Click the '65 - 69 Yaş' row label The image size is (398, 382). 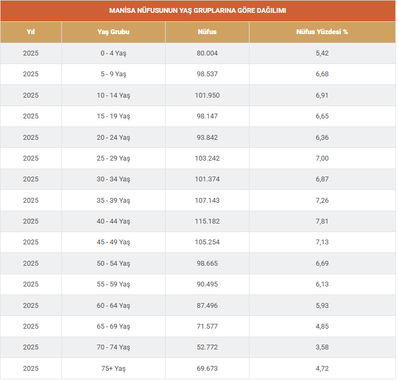click(113, 327)
